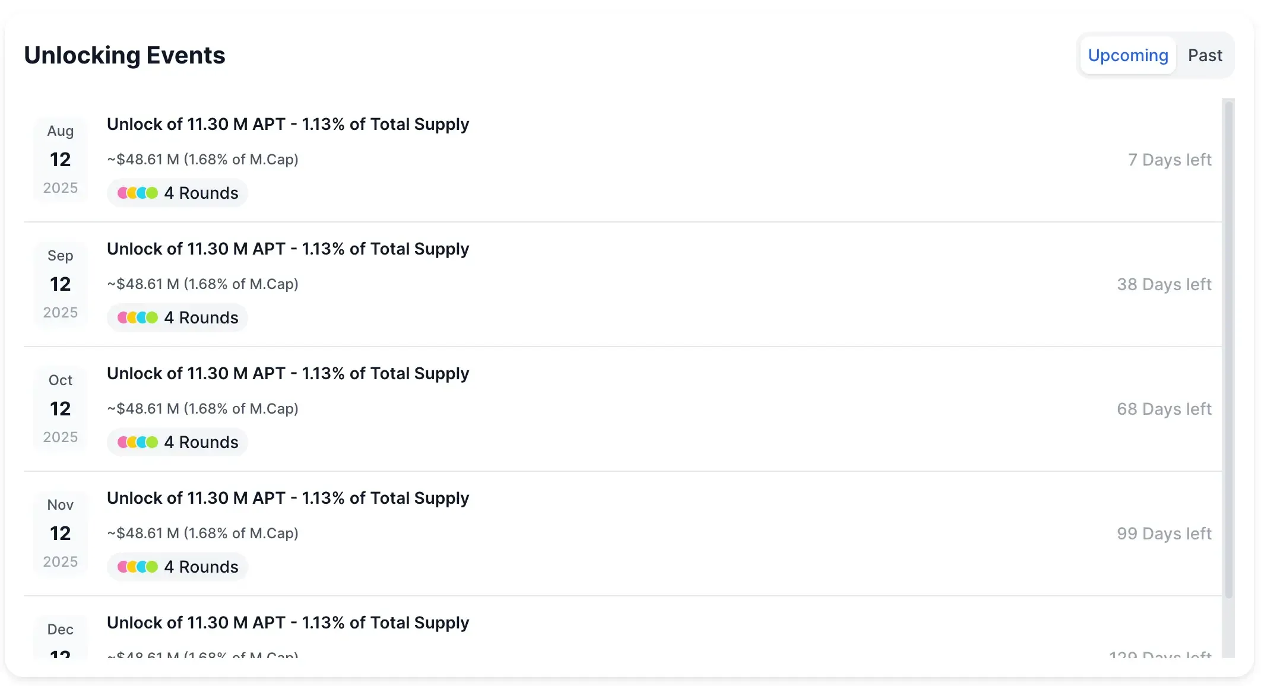Click the Sep 12 rounds color dots

click(138, 317)
